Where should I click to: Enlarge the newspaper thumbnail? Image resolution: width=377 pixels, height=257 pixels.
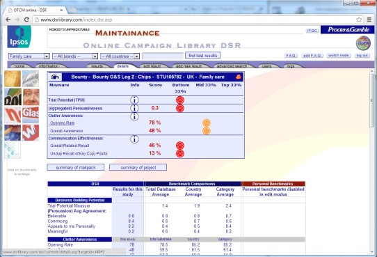(x=31, y=79)
